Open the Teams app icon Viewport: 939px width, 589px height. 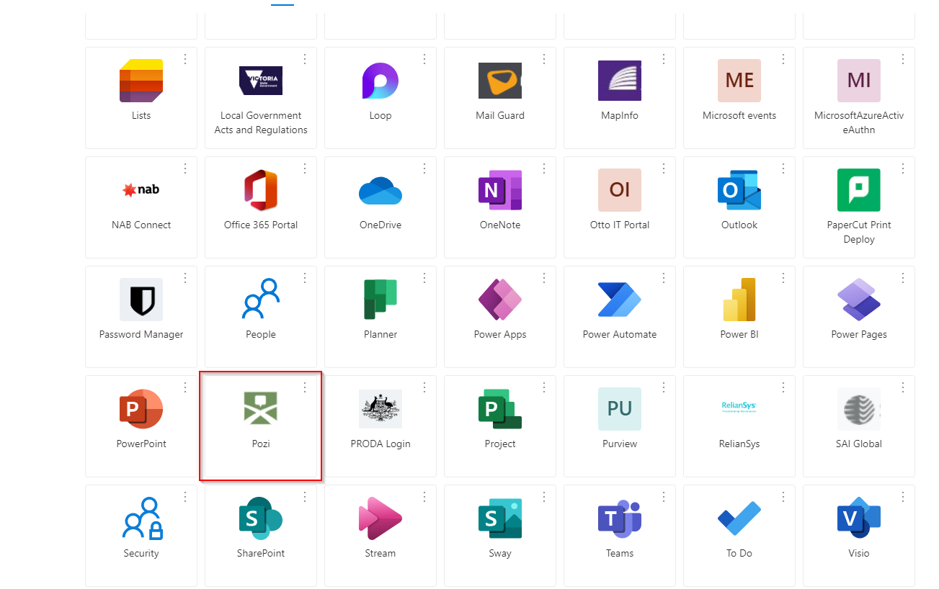tap(619, 518)
